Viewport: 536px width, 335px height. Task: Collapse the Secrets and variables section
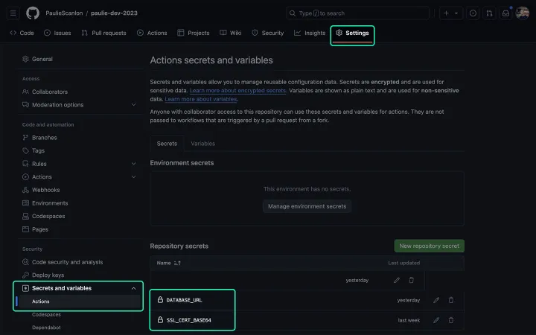pyautogui.click(x=133, y=288)
